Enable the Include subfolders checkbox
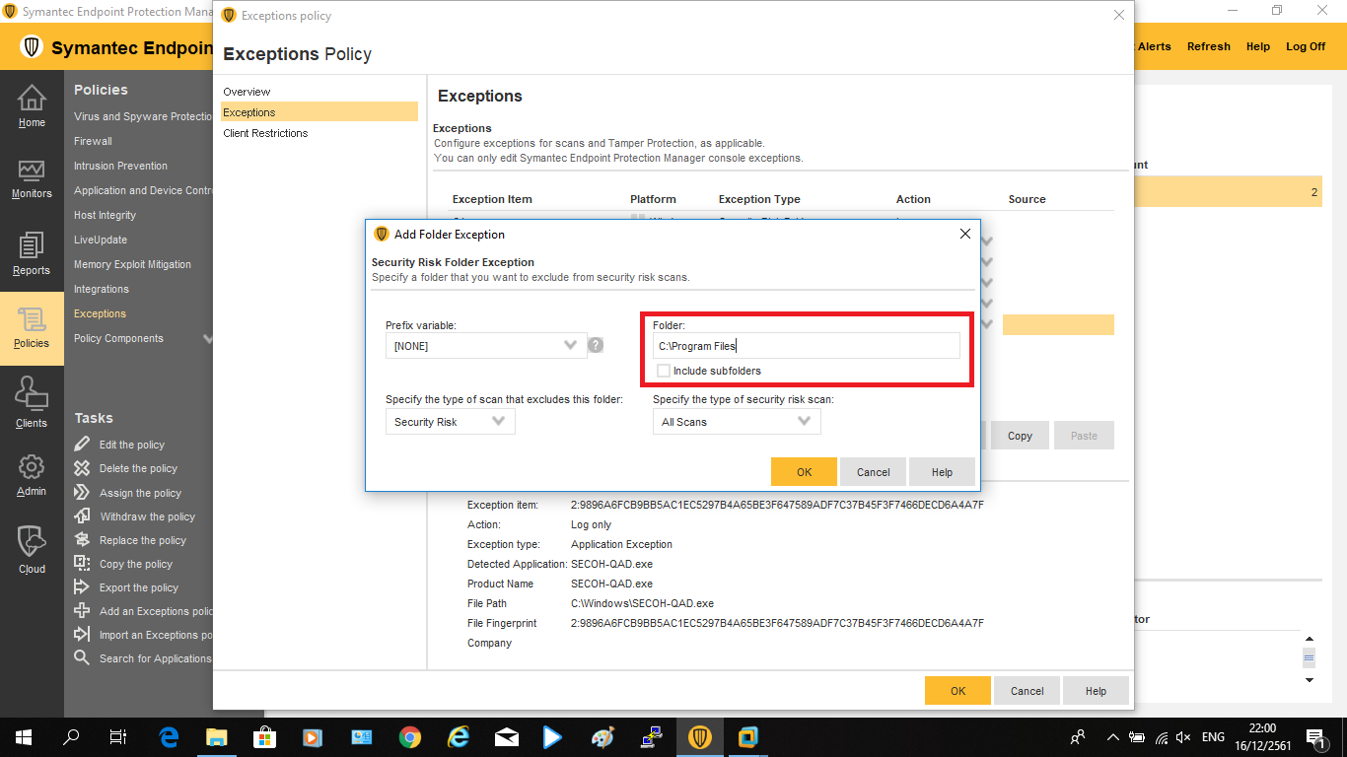The width and height of the screenshot is (1347, 757). pyautogui.click(x=665, y=371)
